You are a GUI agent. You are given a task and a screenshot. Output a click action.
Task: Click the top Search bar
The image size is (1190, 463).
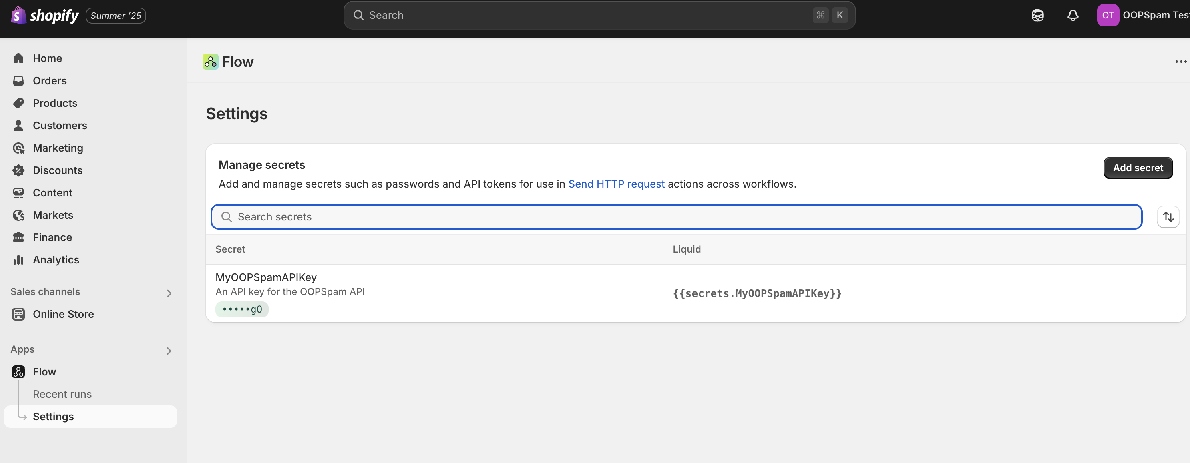click(599, 15)
